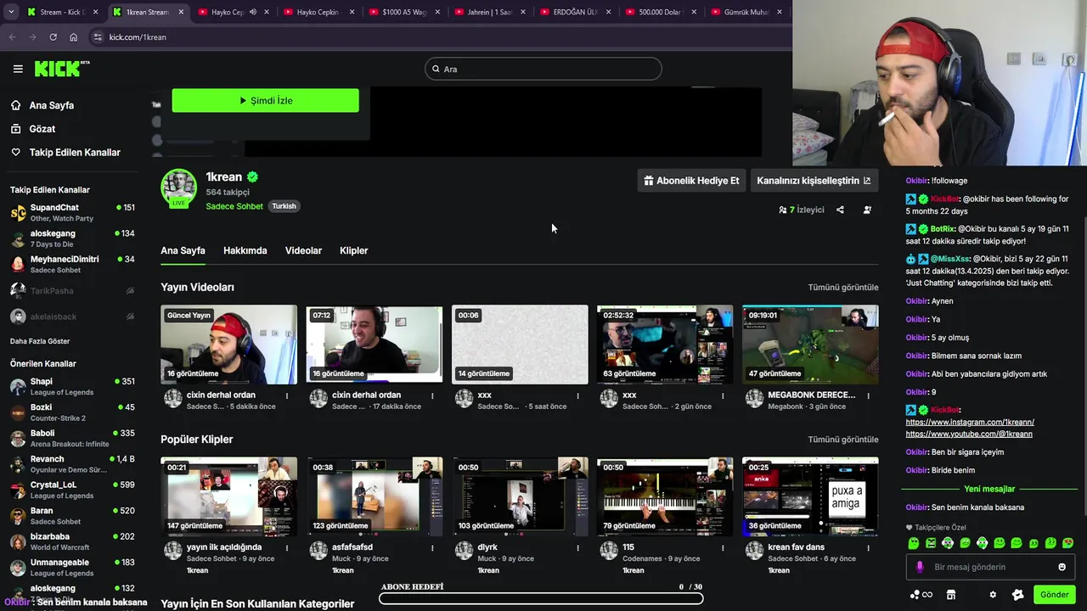
Task: Open options menu for MEGABONK DERECE video
Action: [x=868, y=395]
